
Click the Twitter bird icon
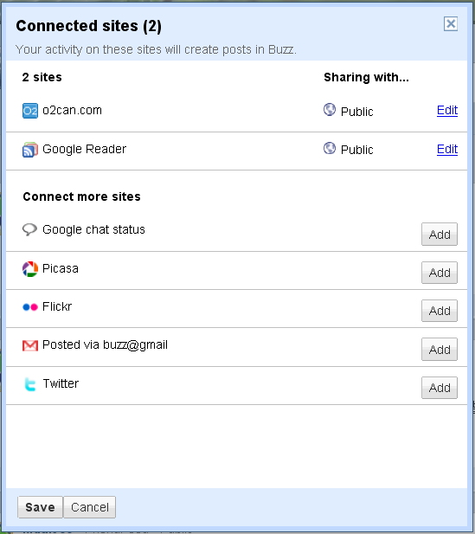tap(30, 384)
